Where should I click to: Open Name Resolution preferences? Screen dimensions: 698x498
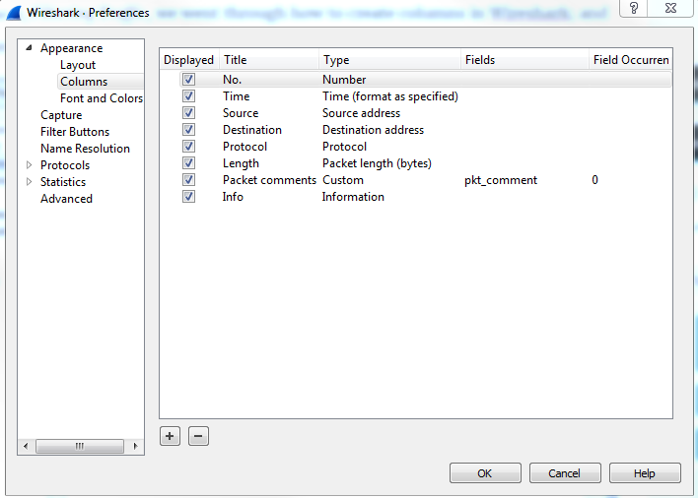click(x=85, y=149)
